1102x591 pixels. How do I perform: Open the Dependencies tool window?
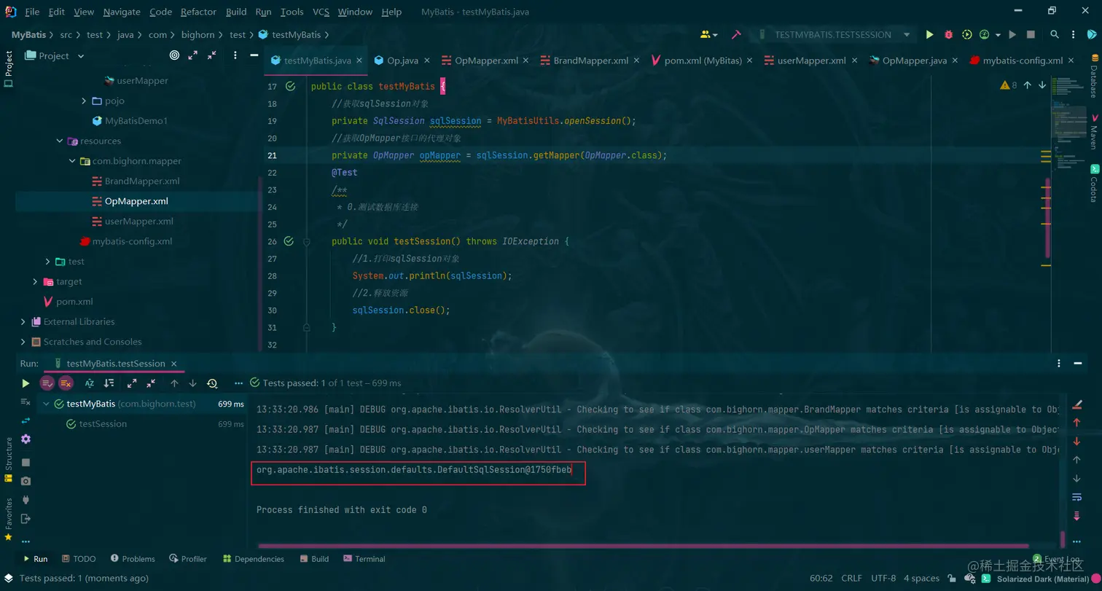pyautogui.click(x=254, y=559)
